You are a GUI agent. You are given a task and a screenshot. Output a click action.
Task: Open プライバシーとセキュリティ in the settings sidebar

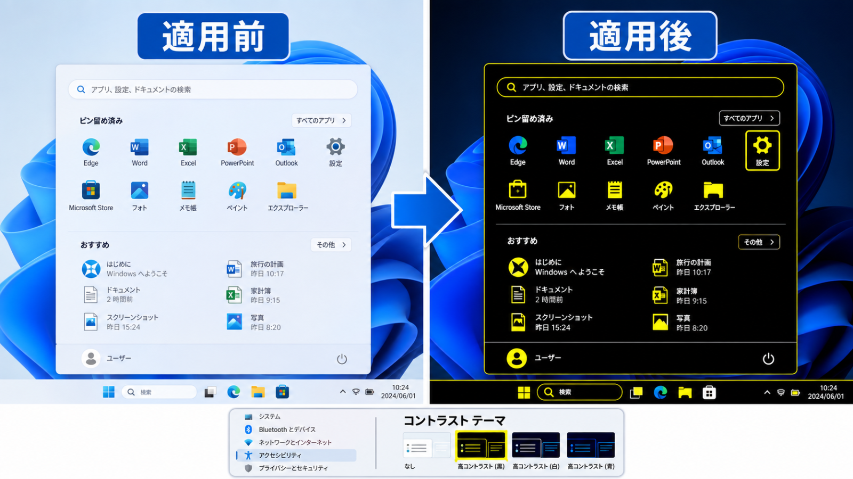pyautogui.click(x=296, y=468)
